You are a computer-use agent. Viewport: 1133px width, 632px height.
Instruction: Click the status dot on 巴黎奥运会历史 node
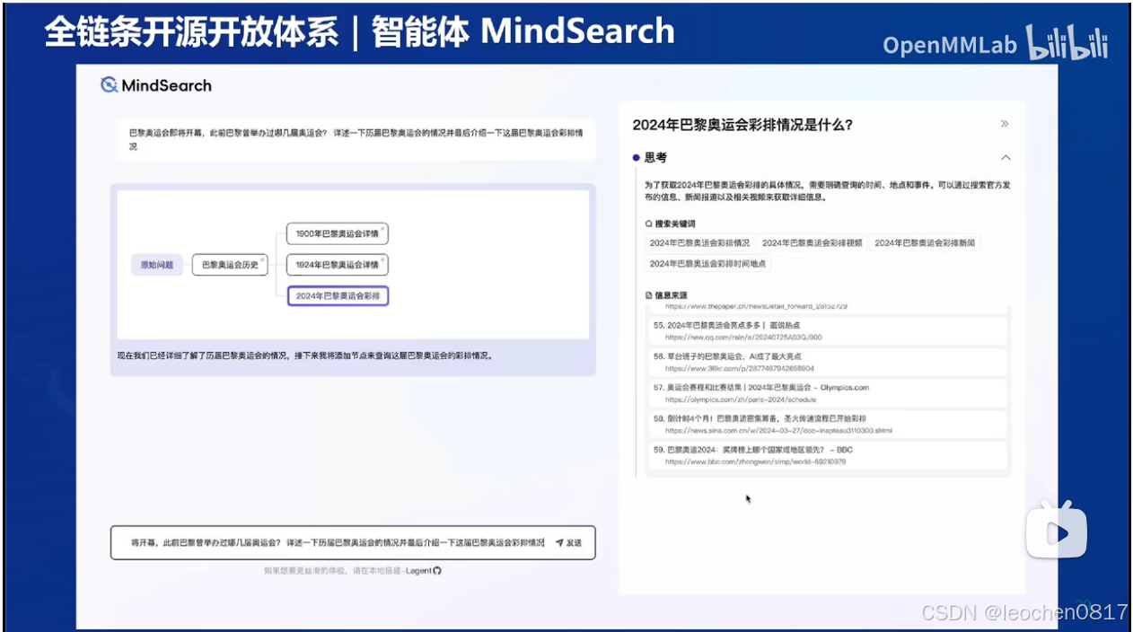[262, 259]
